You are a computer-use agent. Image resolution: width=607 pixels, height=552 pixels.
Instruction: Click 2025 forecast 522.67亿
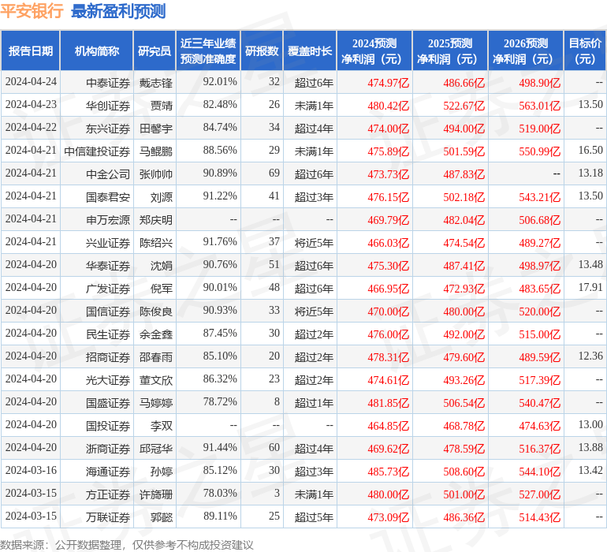pyautogui.click(x=464, y=106)
